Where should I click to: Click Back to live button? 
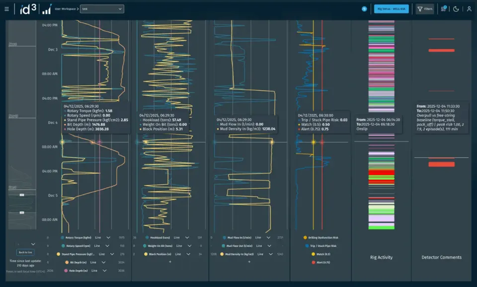click(25, 252)
